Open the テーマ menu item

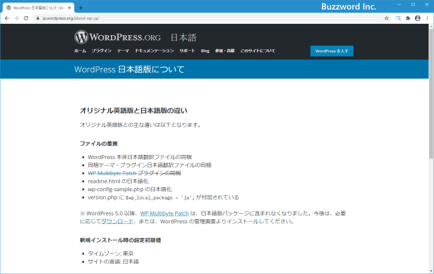click(x=123, y=51)
